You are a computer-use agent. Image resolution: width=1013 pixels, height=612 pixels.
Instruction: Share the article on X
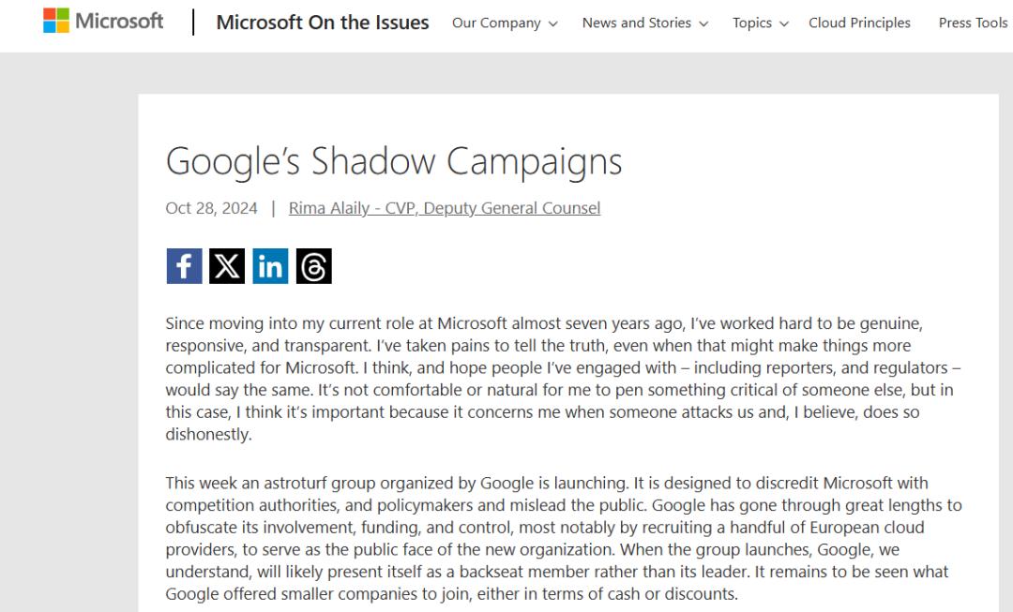tap(227, 266)
